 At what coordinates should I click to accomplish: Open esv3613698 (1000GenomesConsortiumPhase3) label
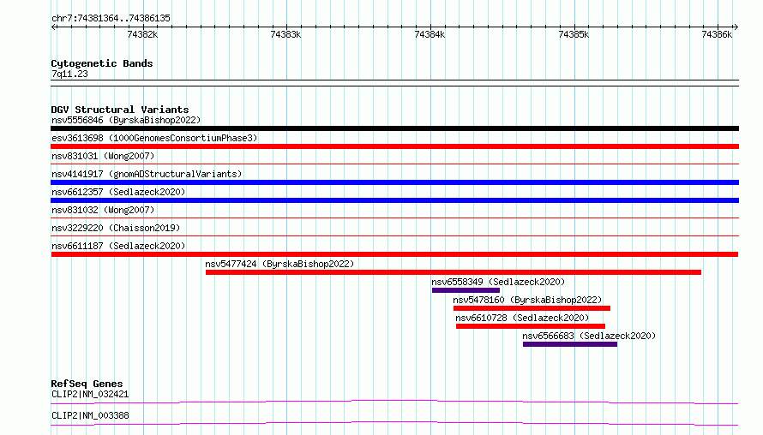[x=154, y=138]
